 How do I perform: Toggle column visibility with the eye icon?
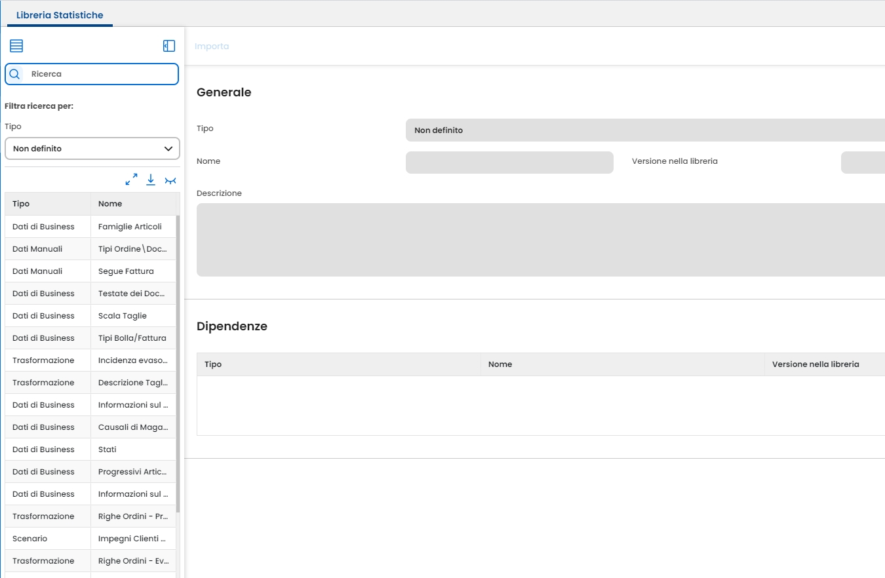[170, 180]
